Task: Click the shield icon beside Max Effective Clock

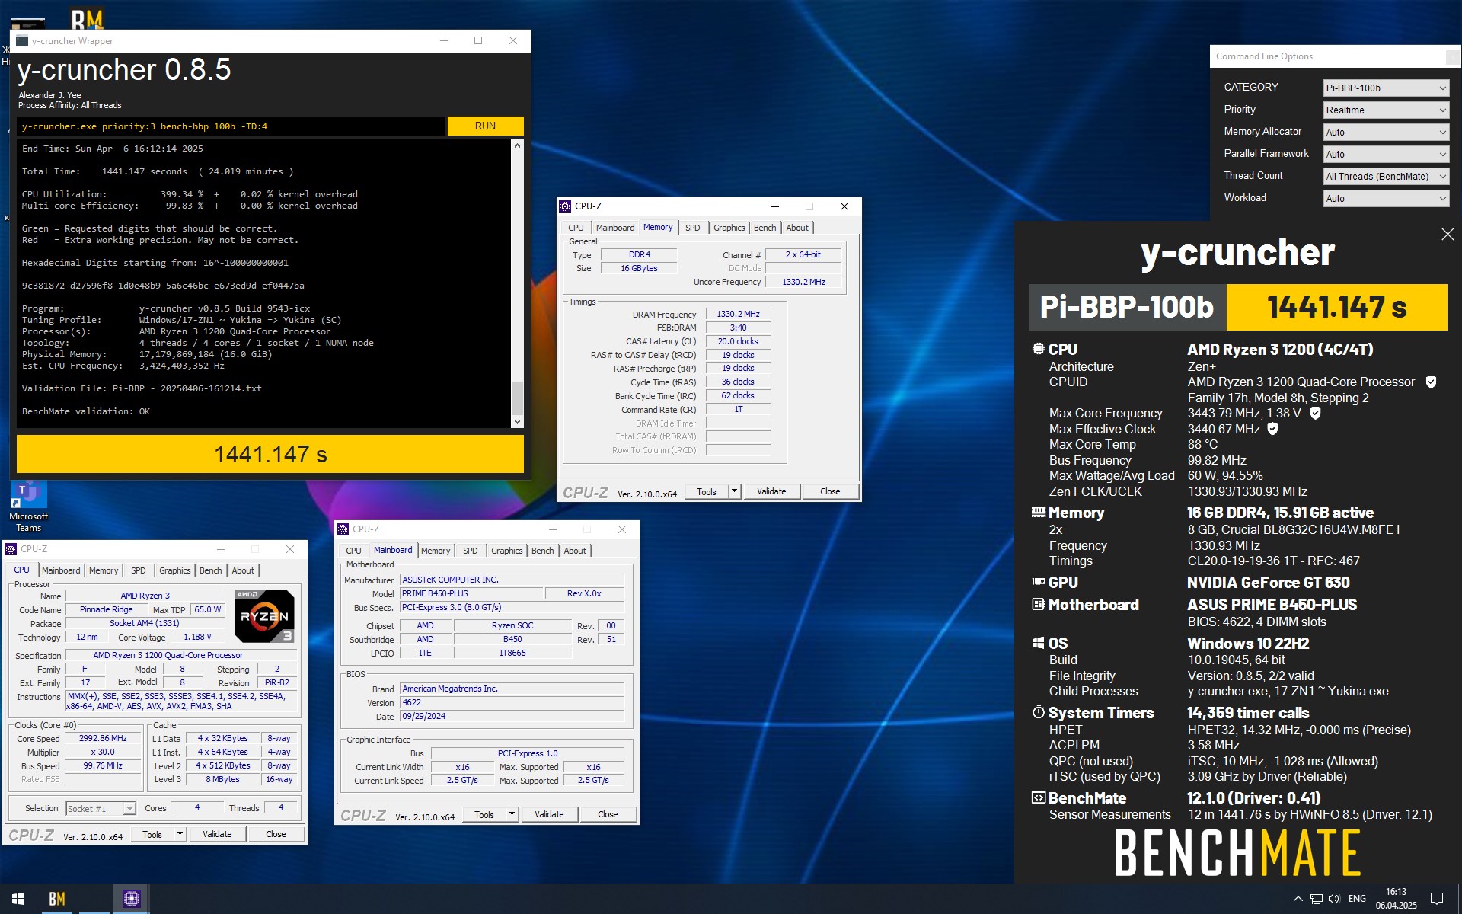Action: [1272, 429]
